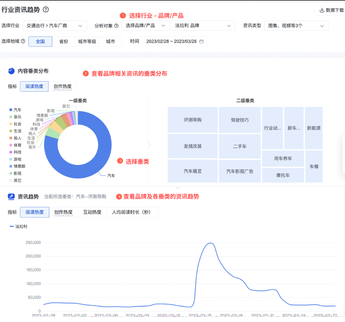Click the 二手车 category tile
Viewport: 345px width, 322px height.
point(240,146)
